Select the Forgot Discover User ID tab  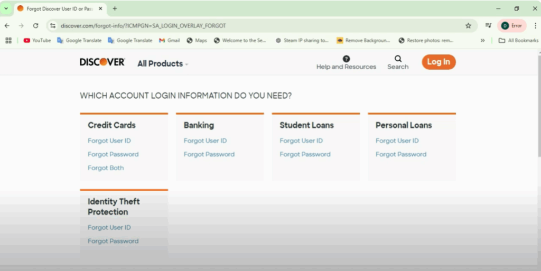coord(60,8)
